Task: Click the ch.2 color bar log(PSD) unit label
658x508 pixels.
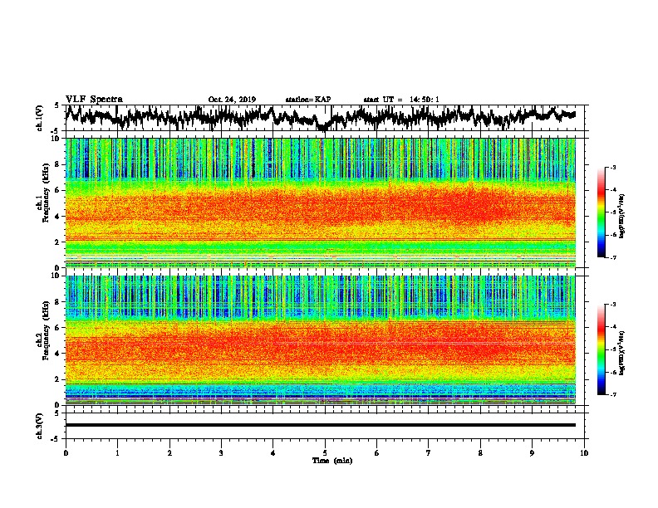Action: pyautogui.click(x=622, y=353)
